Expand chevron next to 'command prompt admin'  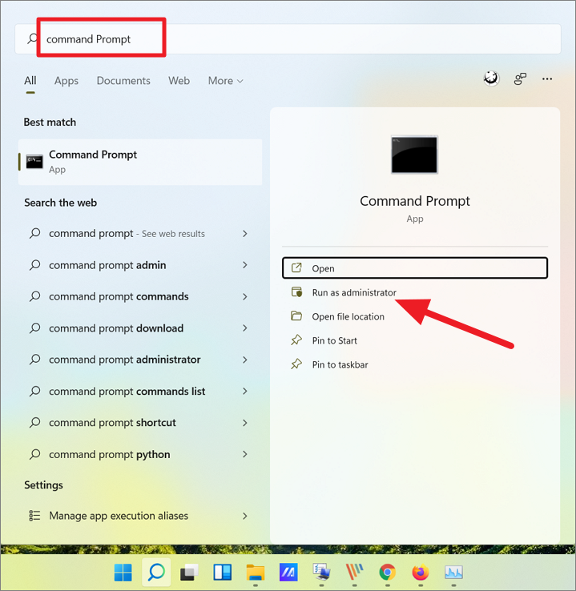(245, 265)
